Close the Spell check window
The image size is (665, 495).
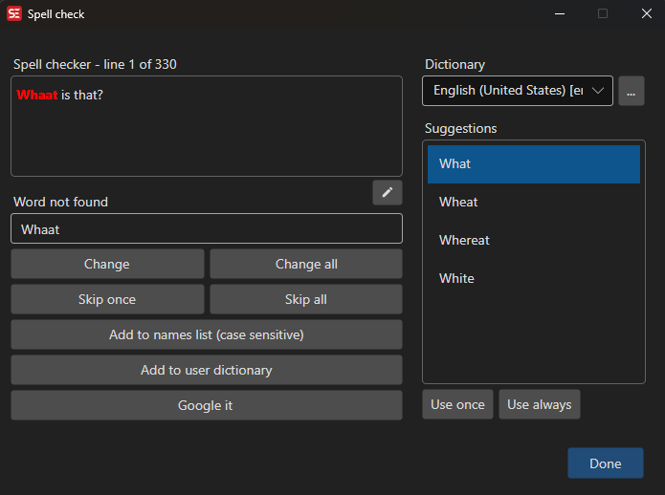[x=646, y=14]
